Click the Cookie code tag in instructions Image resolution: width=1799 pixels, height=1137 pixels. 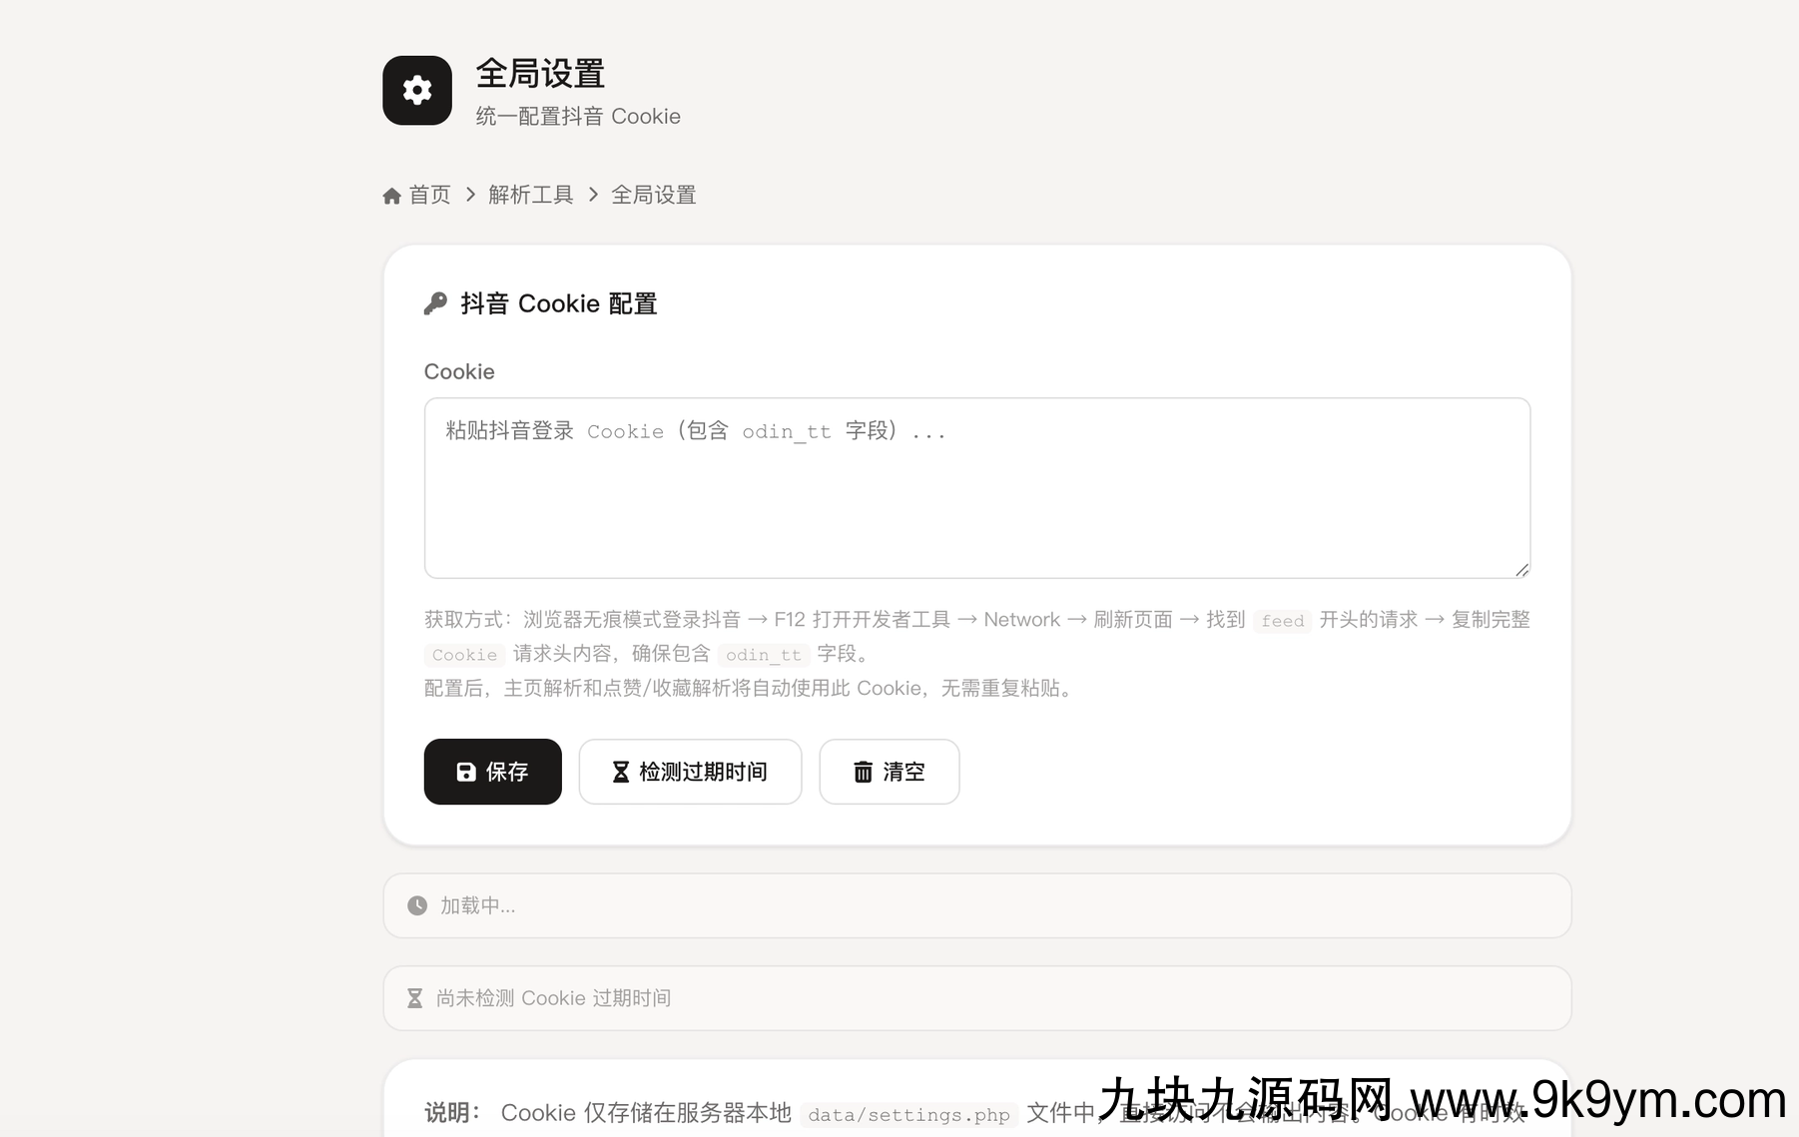click(x=465, y=655)
